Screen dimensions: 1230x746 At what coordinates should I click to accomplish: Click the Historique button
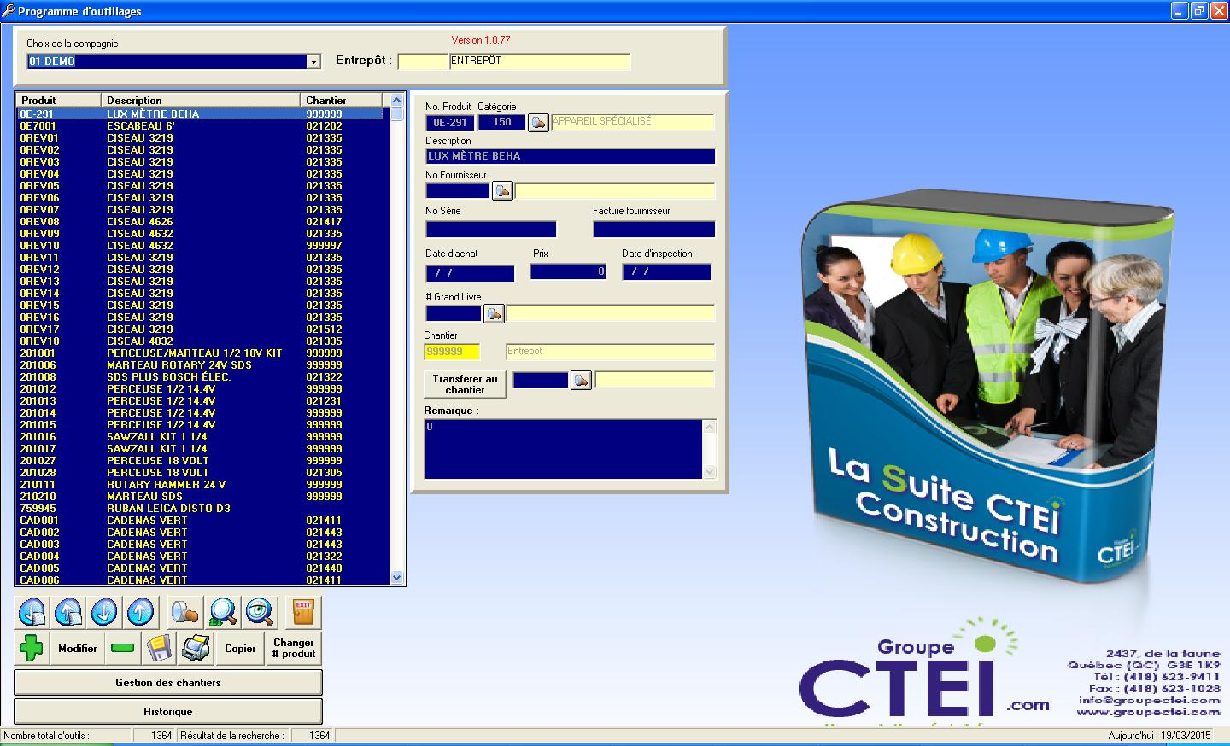(x=168, y=711)
